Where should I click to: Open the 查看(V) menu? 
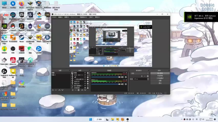67,17
